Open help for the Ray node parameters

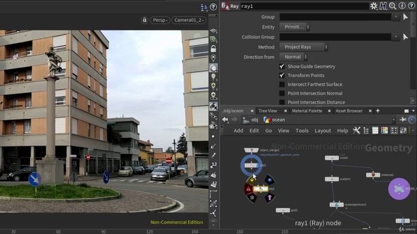click(411, 6)
